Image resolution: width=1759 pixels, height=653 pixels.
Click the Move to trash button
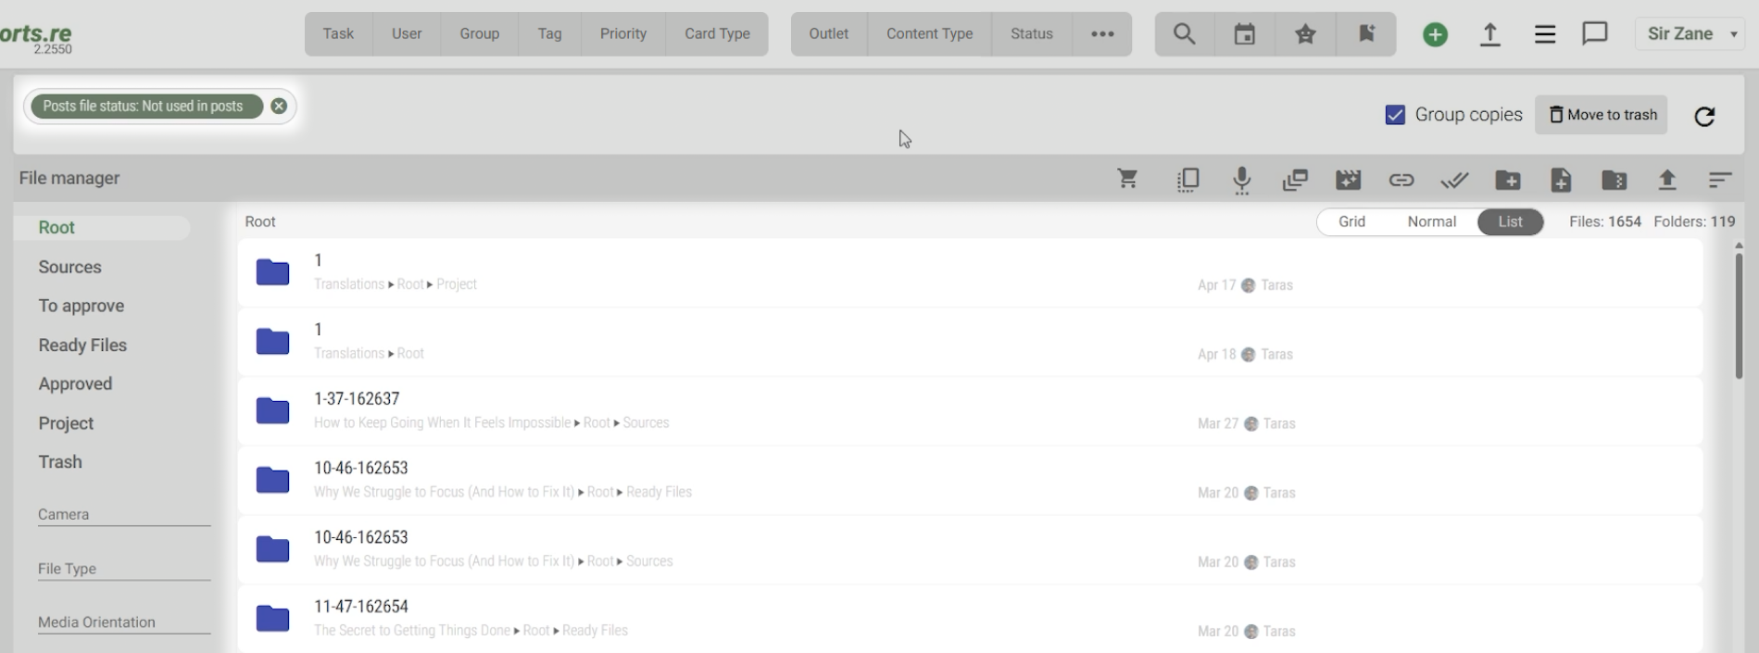click(1602, 115)
